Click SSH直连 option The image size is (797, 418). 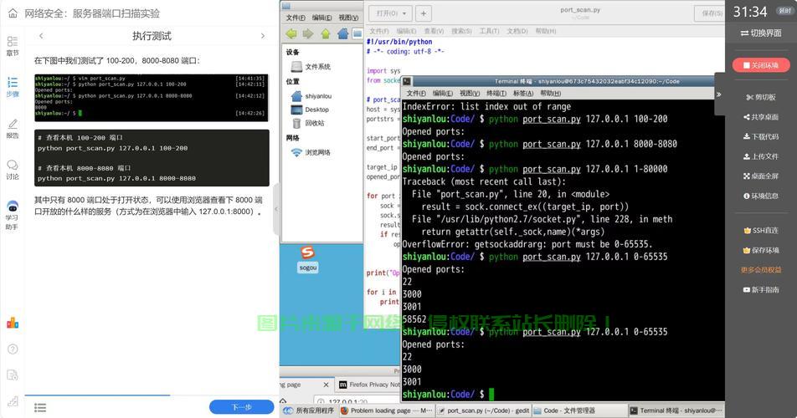761,230
